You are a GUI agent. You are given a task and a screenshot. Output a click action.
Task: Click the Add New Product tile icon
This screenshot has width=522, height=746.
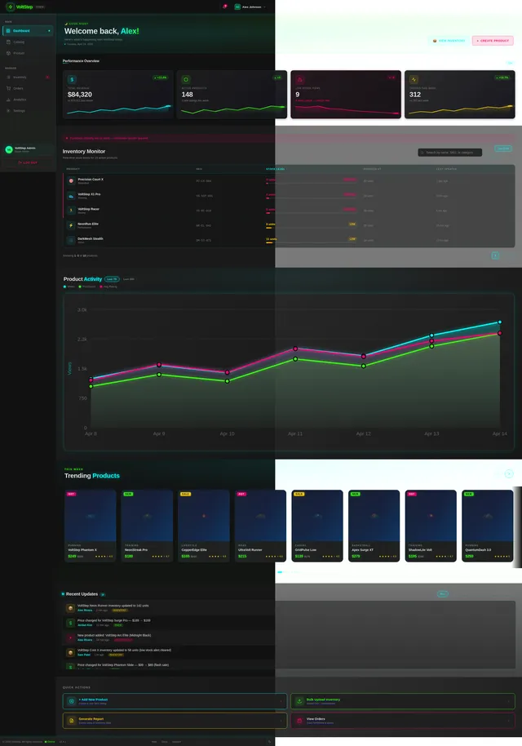click(x=71, y=701)
